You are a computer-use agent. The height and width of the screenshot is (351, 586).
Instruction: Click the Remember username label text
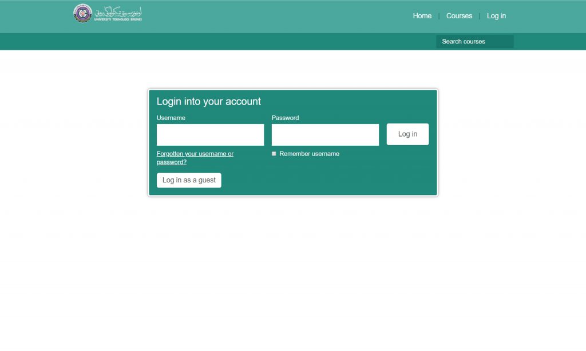tap(309, 154)
